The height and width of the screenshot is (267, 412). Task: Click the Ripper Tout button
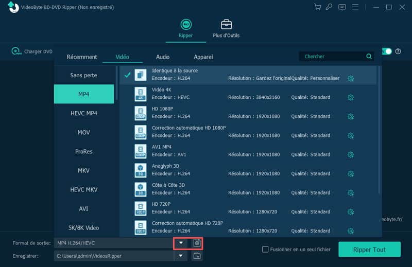point(369,250)
